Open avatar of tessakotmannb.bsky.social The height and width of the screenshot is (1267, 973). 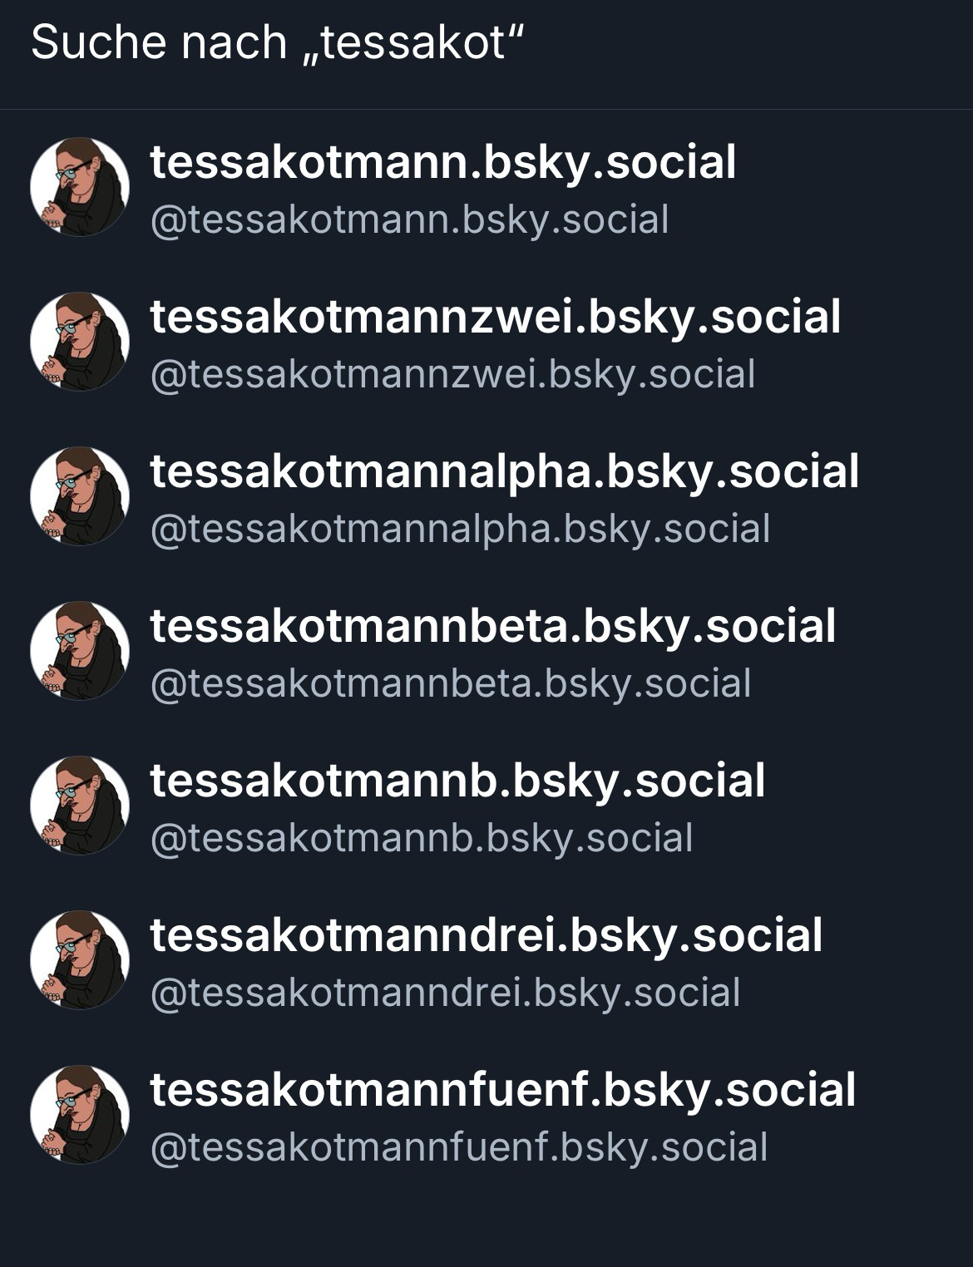(x=80, y=806)
